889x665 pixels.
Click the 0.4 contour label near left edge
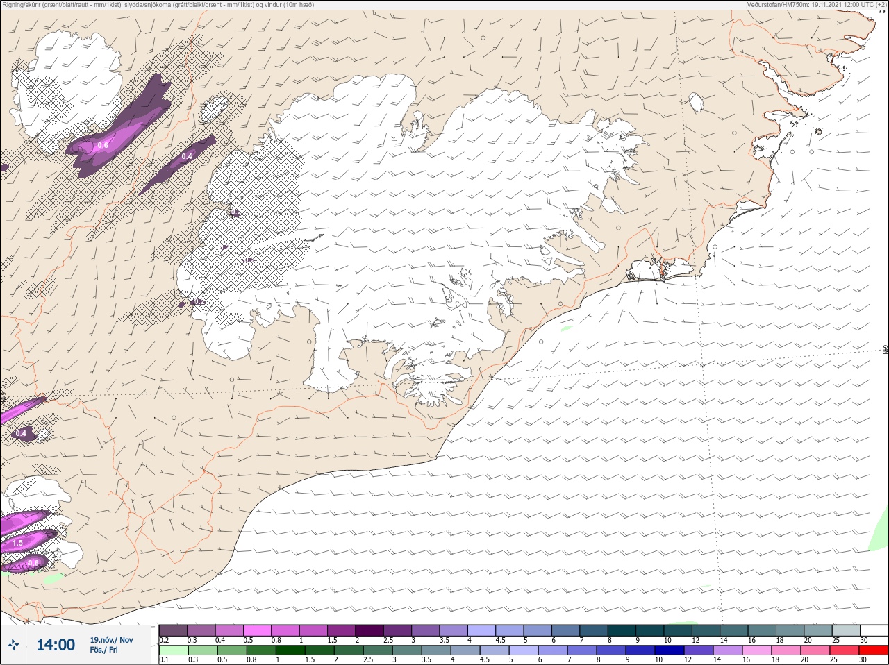pyautogui.click(x=21, y=433)
